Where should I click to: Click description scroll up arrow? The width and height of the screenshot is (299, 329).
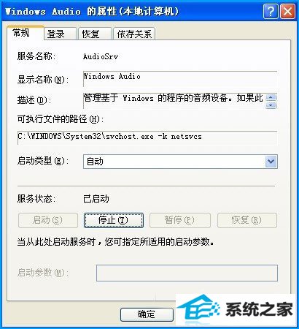point(271,97)
